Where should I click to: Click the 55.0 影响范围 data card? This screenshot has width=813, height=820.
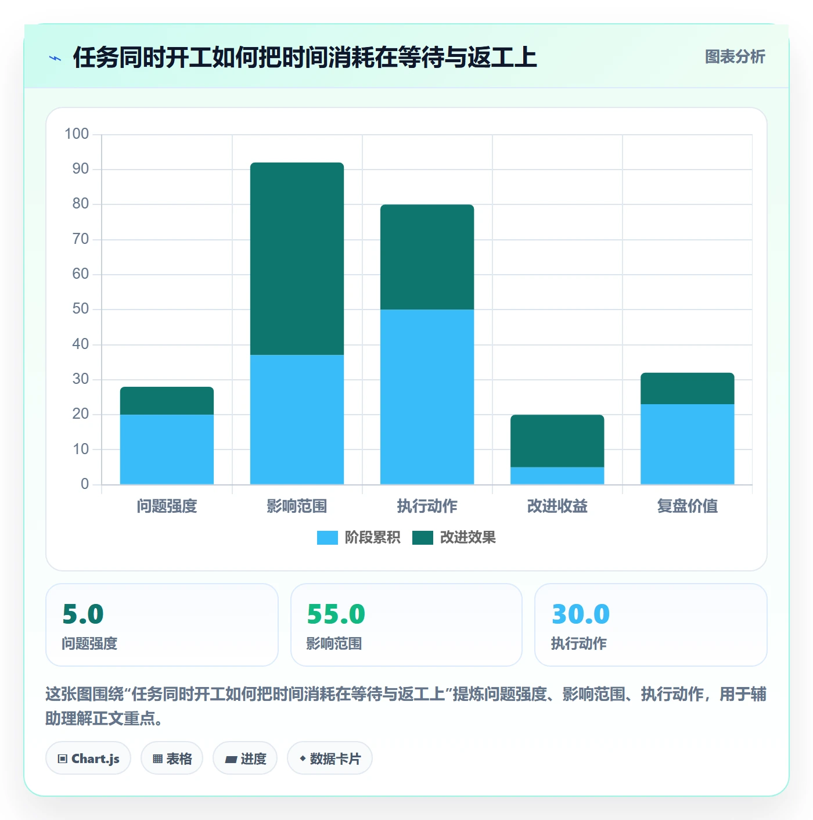(x=406, y=625)
